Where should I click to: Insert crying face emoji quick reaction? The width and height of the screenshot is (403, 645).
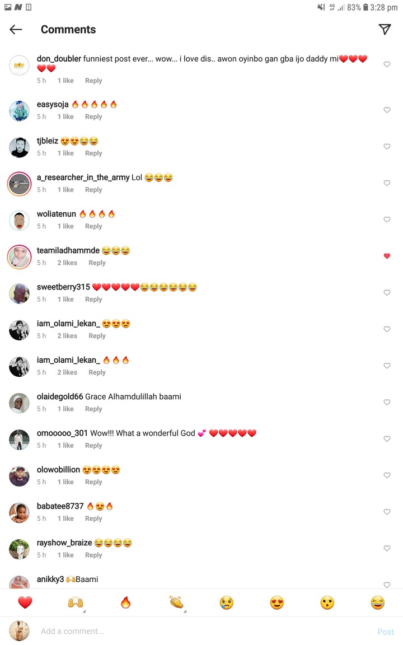pos(227,602)
